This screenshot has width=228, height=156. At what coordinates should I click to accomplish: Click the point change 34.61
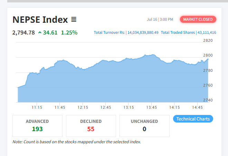[x=50, y=32]
